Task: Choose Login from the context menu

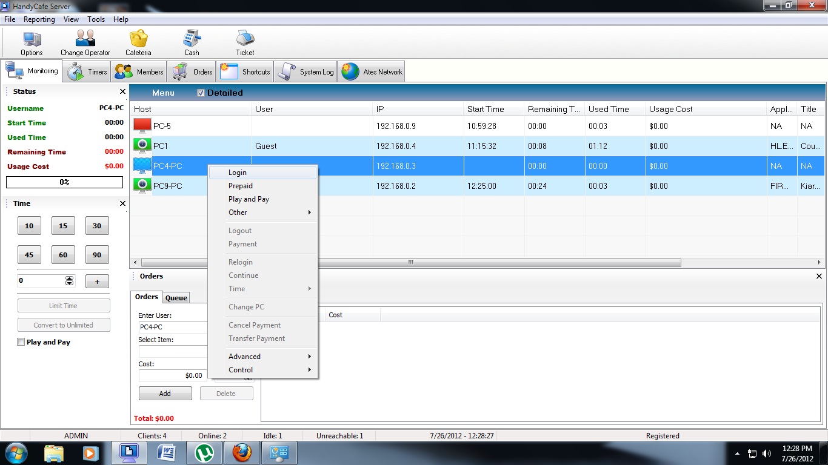Action: click(263, 173)
